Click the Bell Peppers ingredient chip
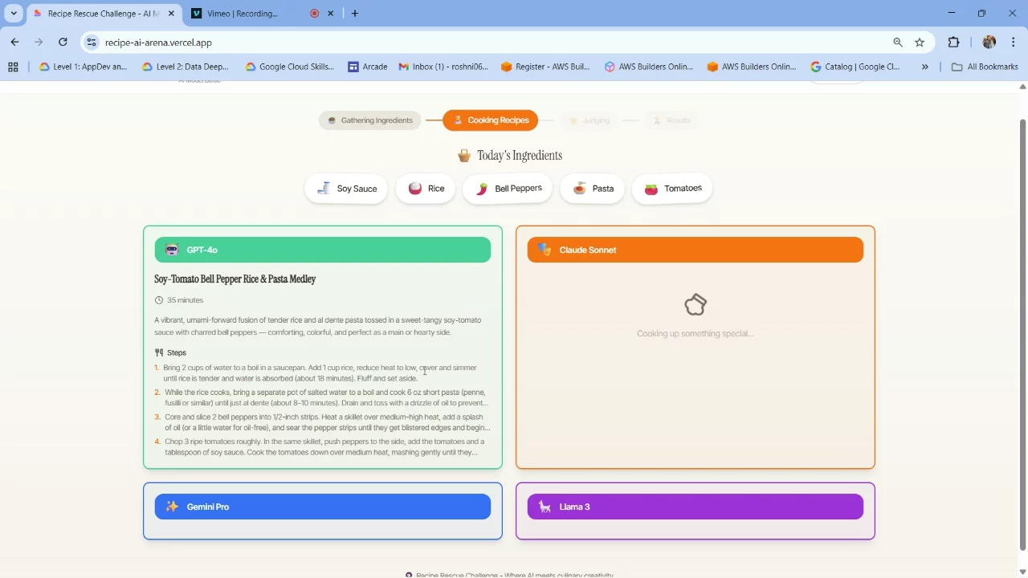Viewport: 1028px width, 578px height. [508, 189]
